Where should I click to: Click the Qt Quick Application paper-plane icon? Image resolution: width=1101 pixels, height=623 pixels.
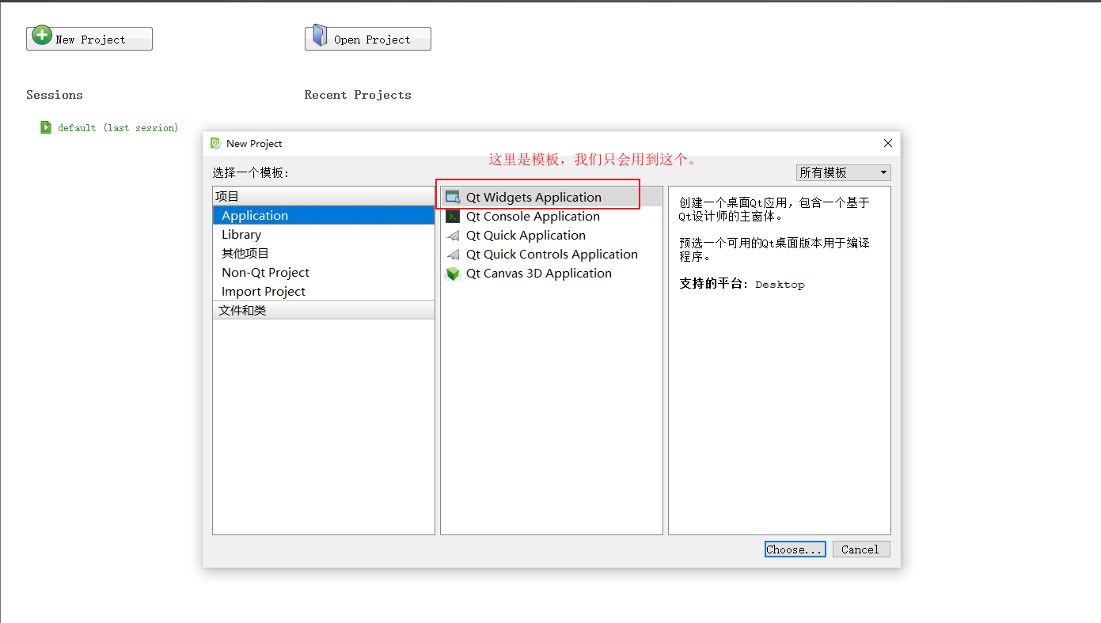(x=453, y=236)
